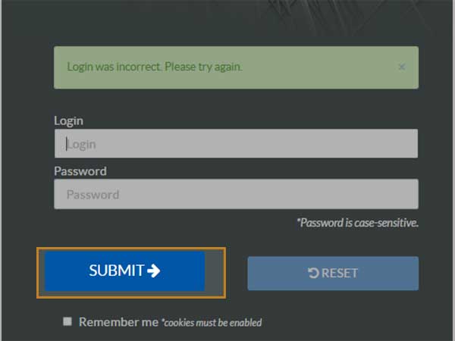455x341 pixels.
Task: Click the word RESET on the button
Action: click(x=340, y=273)
